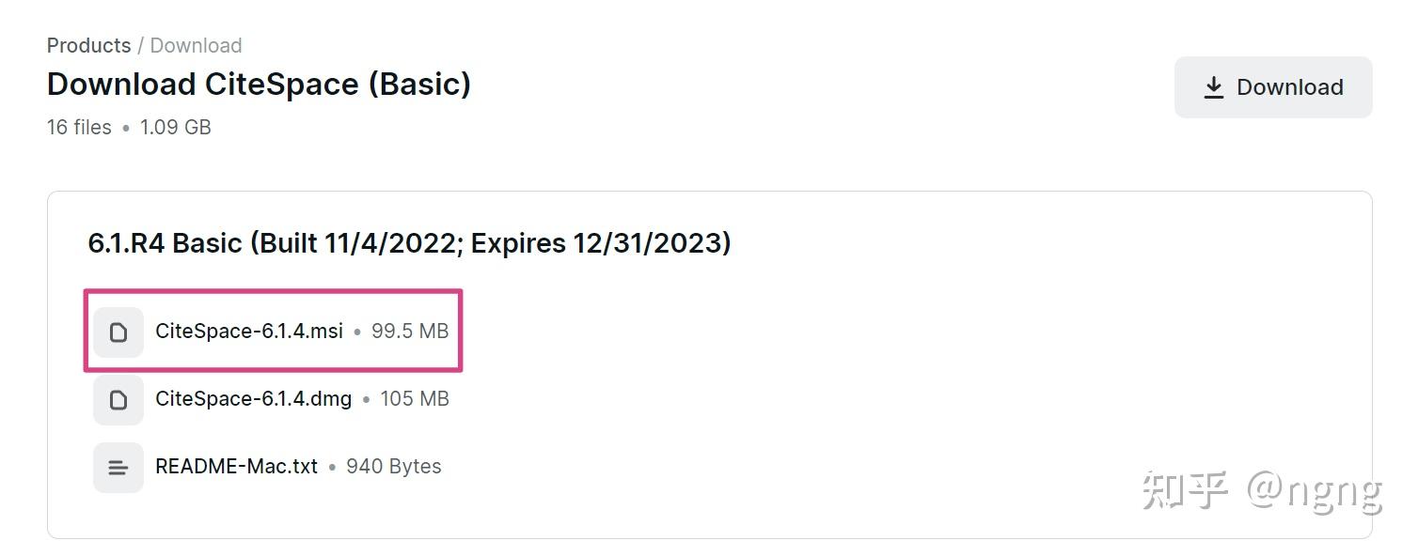Screen dimensions: 1418x556
Task: Select the Download breadcrumb item
Action: [196, 45]
